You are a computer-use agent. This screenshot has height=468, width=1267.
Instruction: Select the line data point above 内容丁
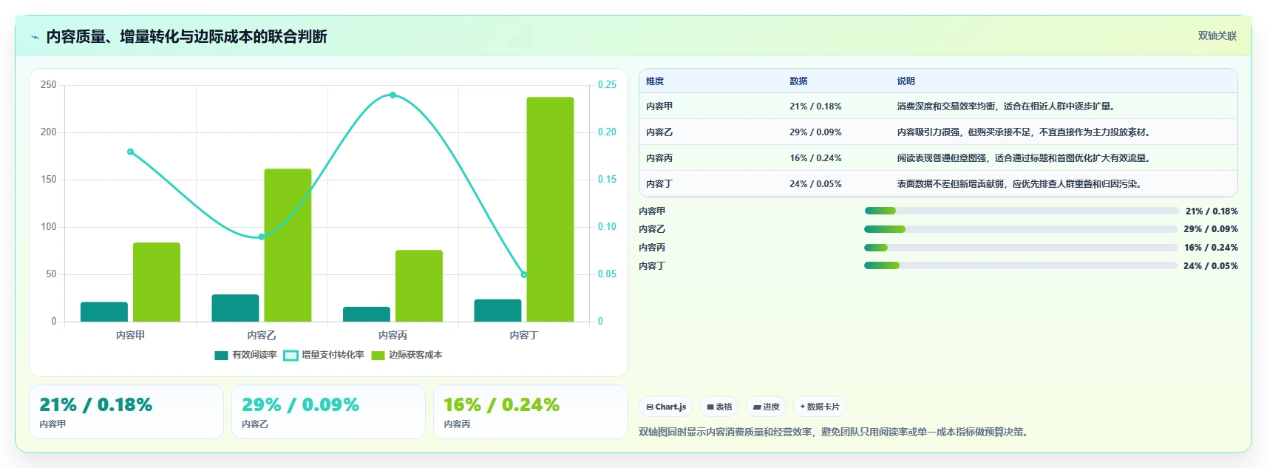[x=524, y=274]
